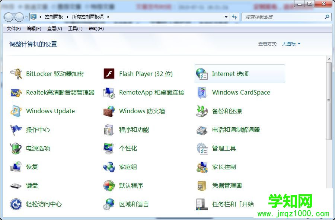Image resolution: width=335 pixels, height=220 pixels.
Task: Open the 个性化 monitor icon
Action: tap(109, 148)
